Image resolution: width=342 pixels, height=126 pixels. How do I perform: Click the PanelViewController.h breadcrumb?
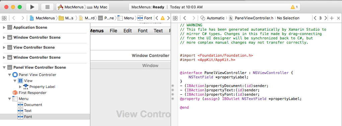click(251, 18)
